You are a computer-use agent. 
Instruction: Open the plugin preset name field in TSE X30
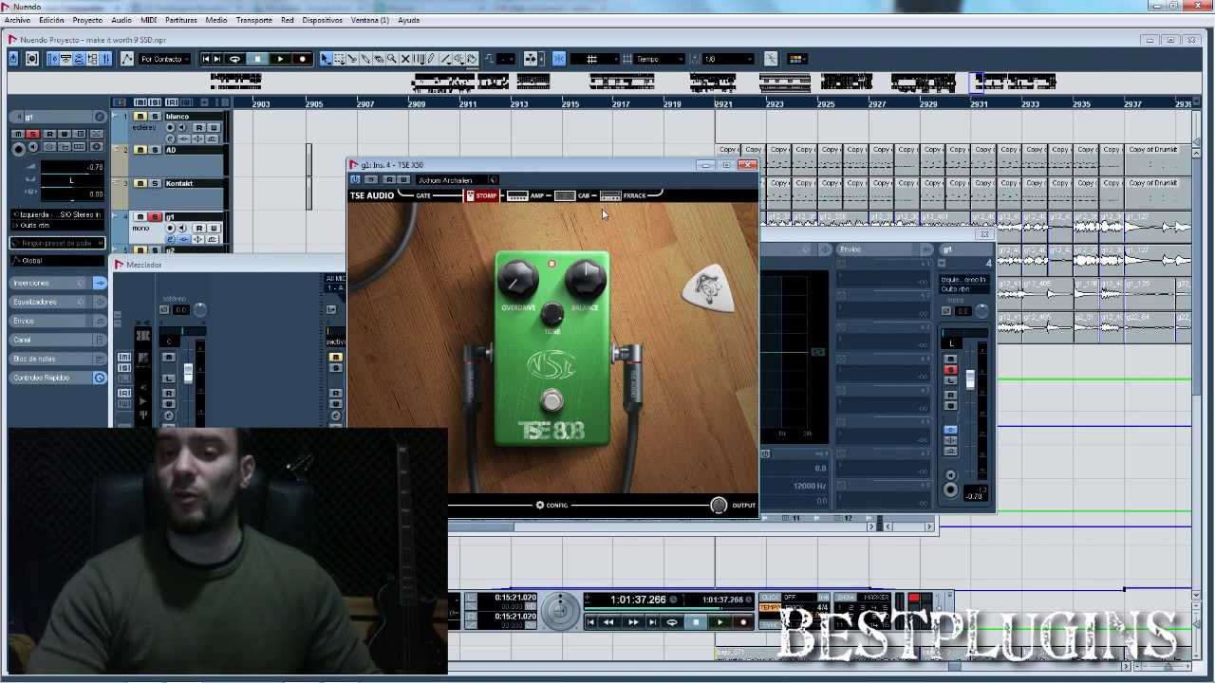(x=452, y=180)
